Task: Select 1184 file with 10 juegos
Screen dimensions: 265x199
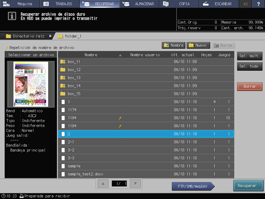Action: point(146,118)
